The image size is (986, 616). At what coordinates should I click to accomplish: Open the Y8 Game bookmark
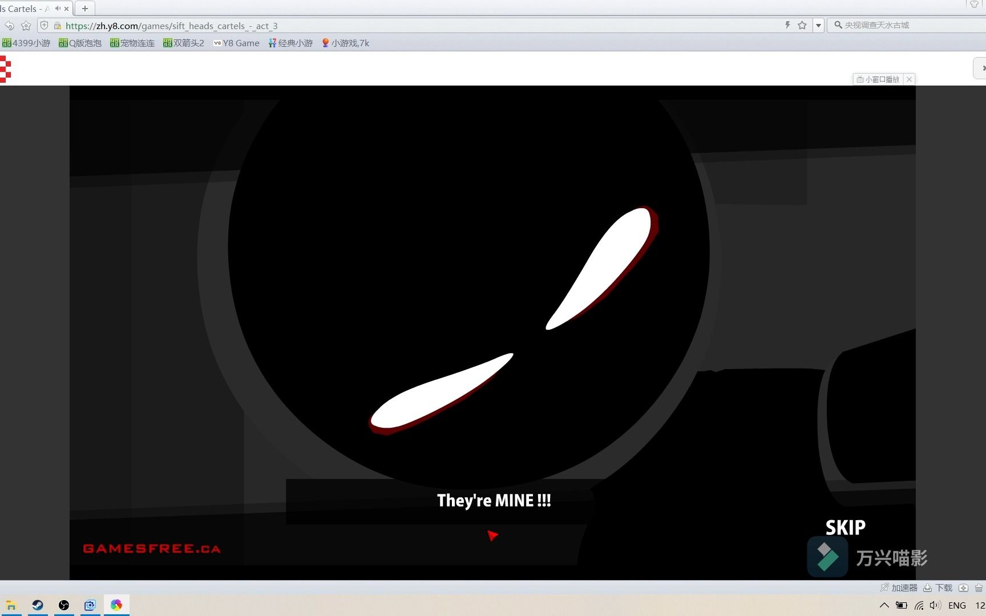tap(236, 43)
